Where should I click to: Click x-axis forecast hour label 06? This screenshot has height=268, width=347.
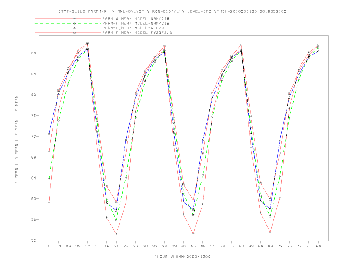pos(68,246)
